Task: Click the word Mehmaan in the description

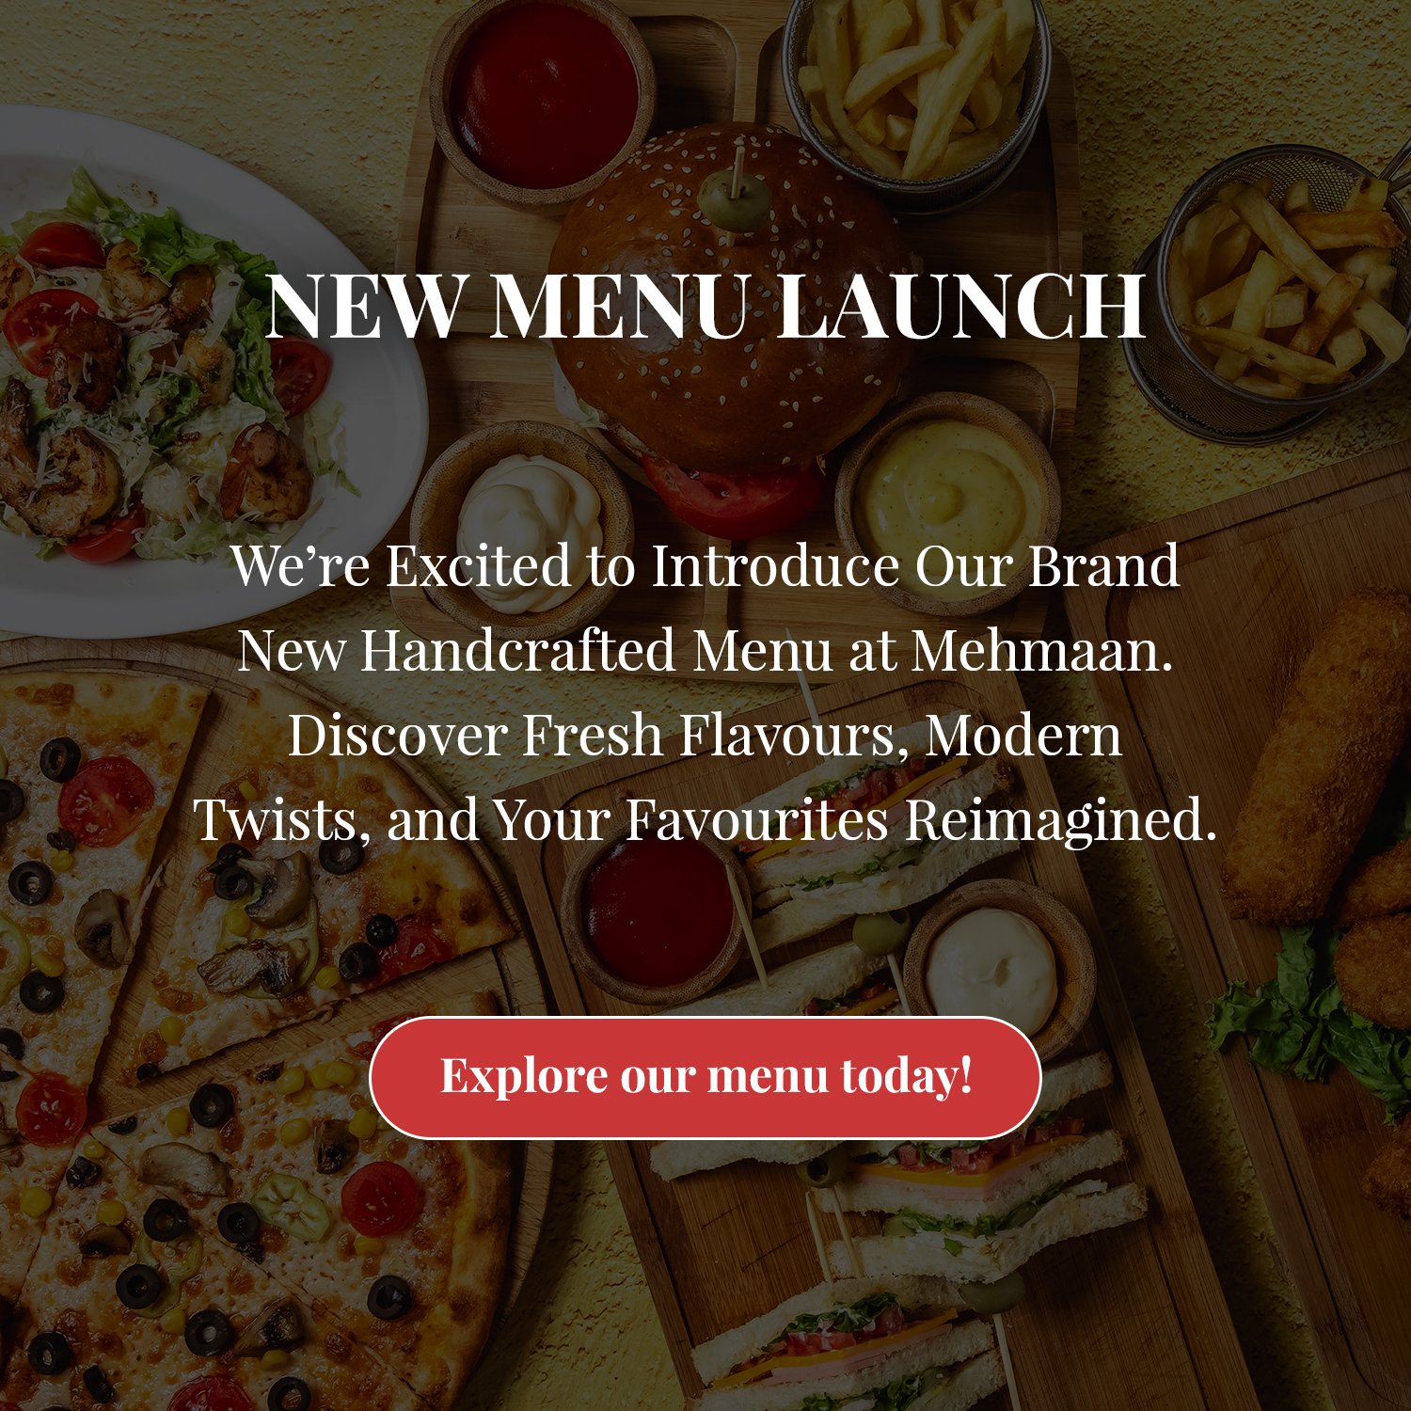Action: [x=1042, y=649]
